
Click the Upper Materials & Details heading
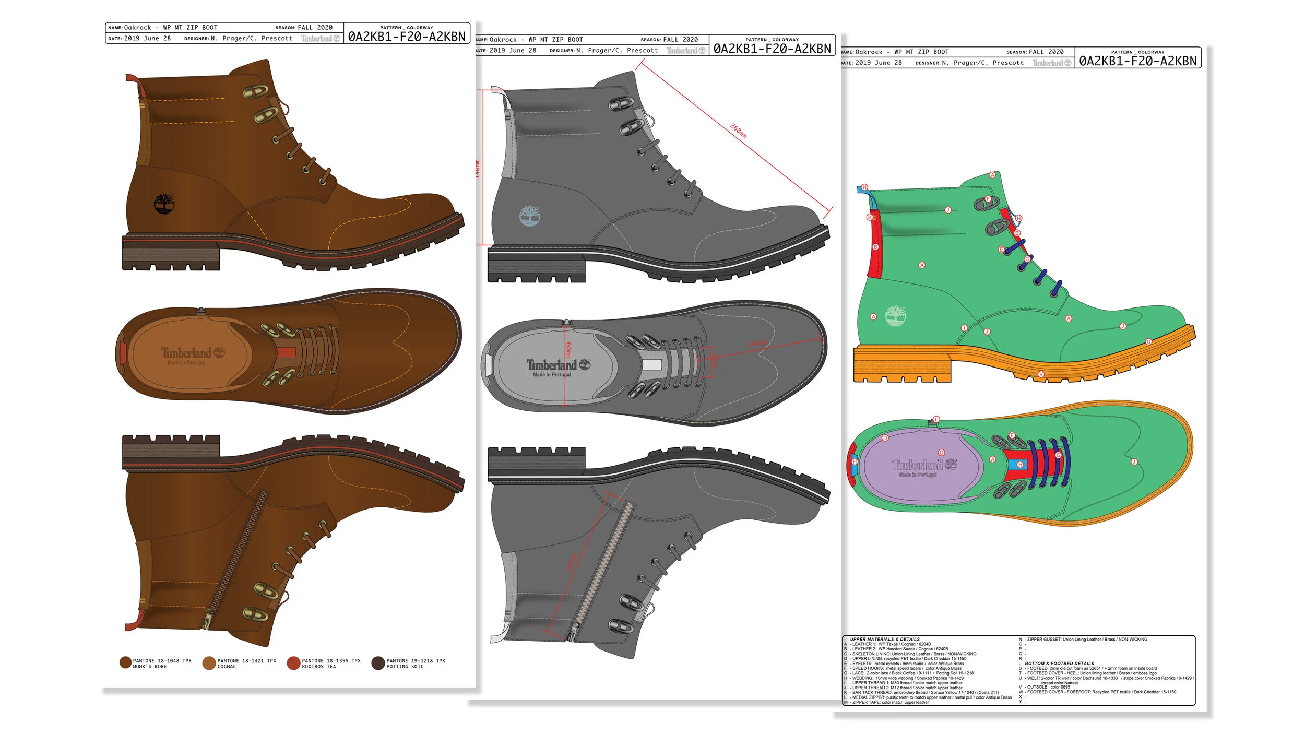(884, 639)
